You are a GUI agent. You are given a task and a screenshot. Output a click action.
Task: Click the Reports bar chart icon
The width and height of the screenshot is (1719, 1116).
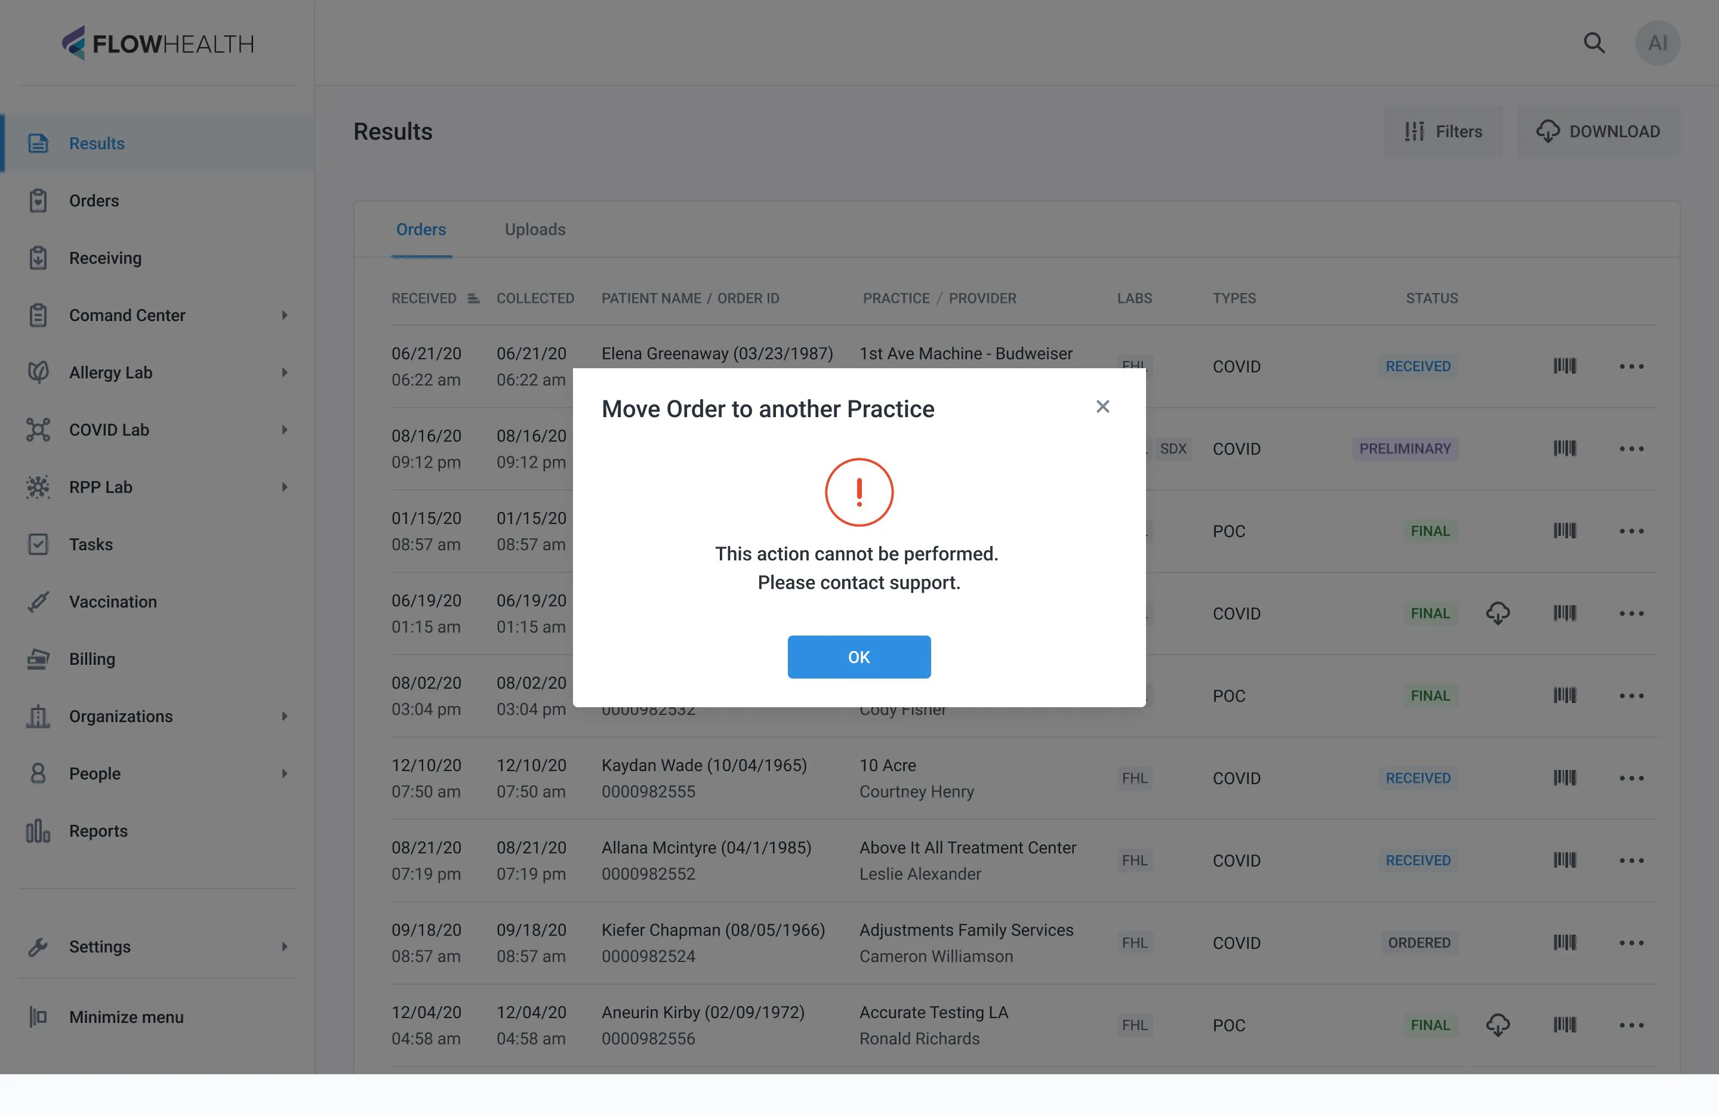pos(38,831)
